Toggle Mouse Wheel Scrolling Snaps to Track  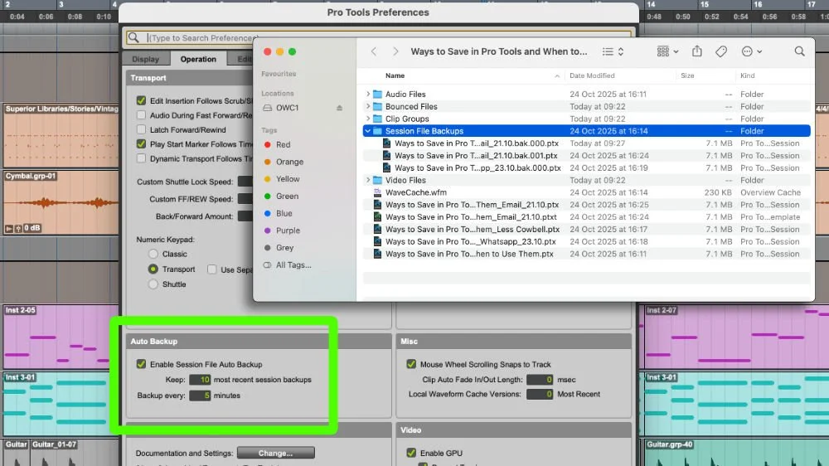coord(411,364)
